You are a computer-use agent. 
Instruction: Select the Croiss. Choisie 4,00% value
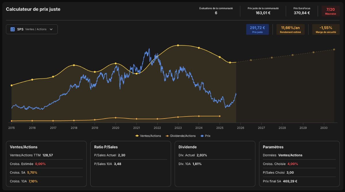pyautogui.click(x=293, y=164)
